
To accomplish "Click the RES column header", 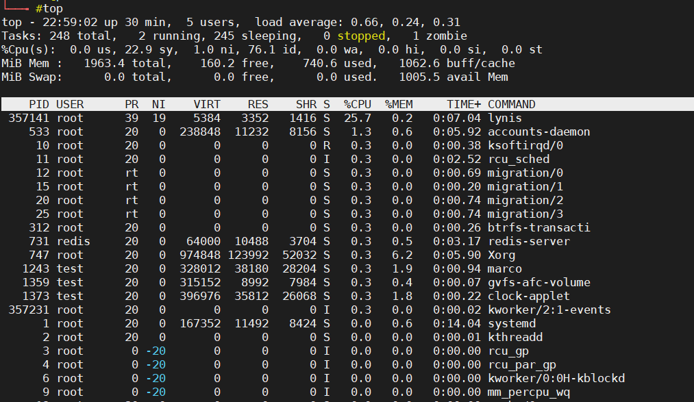I will (x=258, y=104).
